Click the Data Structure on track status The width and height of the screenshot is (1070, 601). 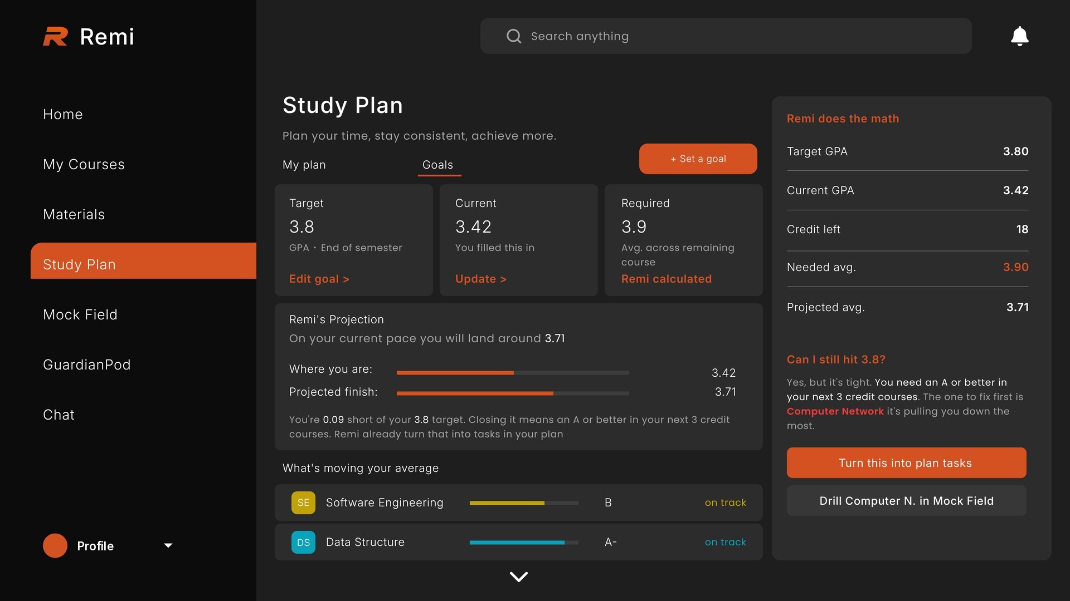coord(725,542)
